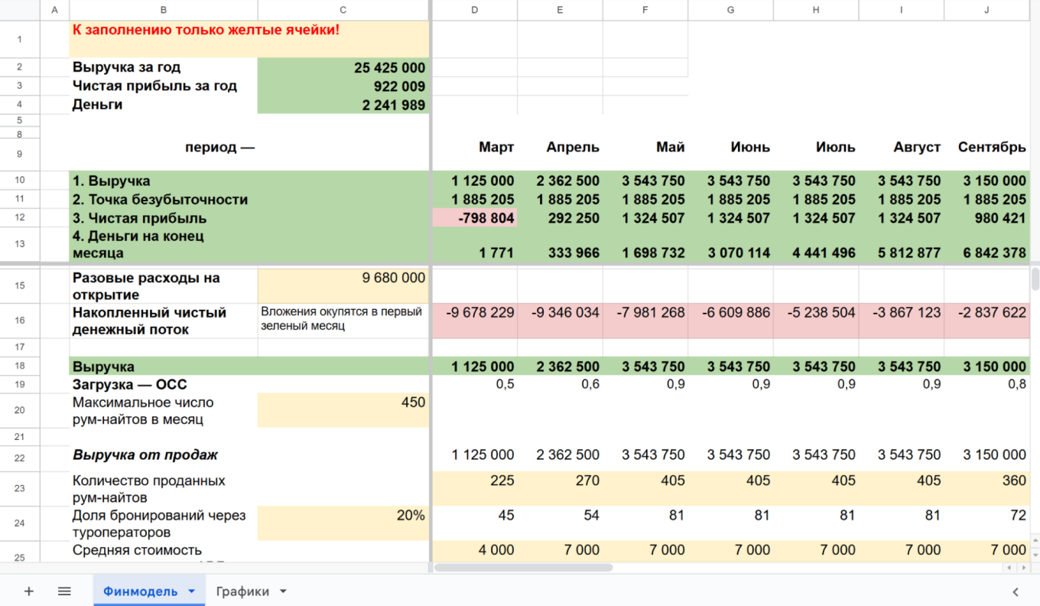The height and width of the screenshot is (606, 1040).
Task: Select the annual revenue value 25 425 000
Action: (343, 67)
